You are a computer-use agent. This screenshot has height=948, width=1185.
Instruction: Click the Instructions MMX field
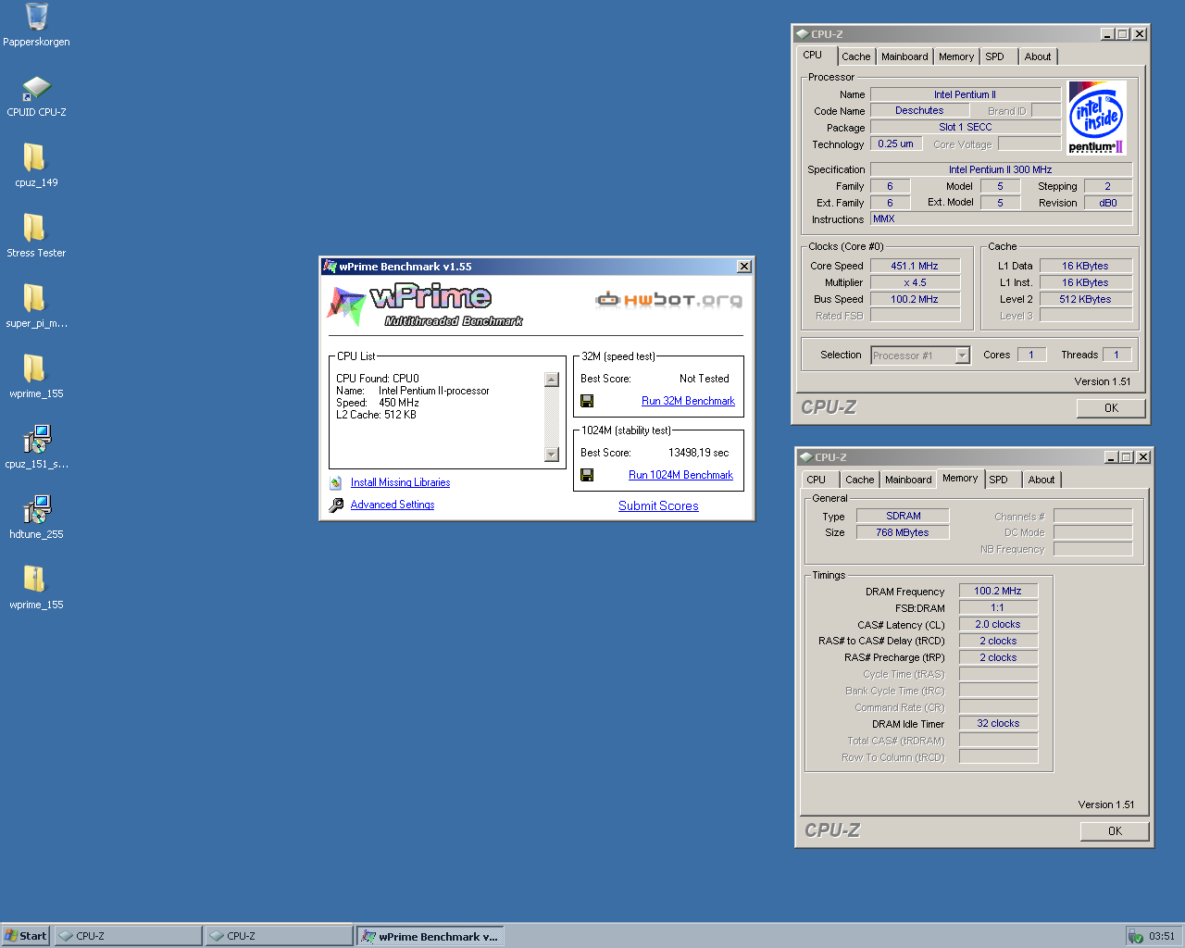1001,218
